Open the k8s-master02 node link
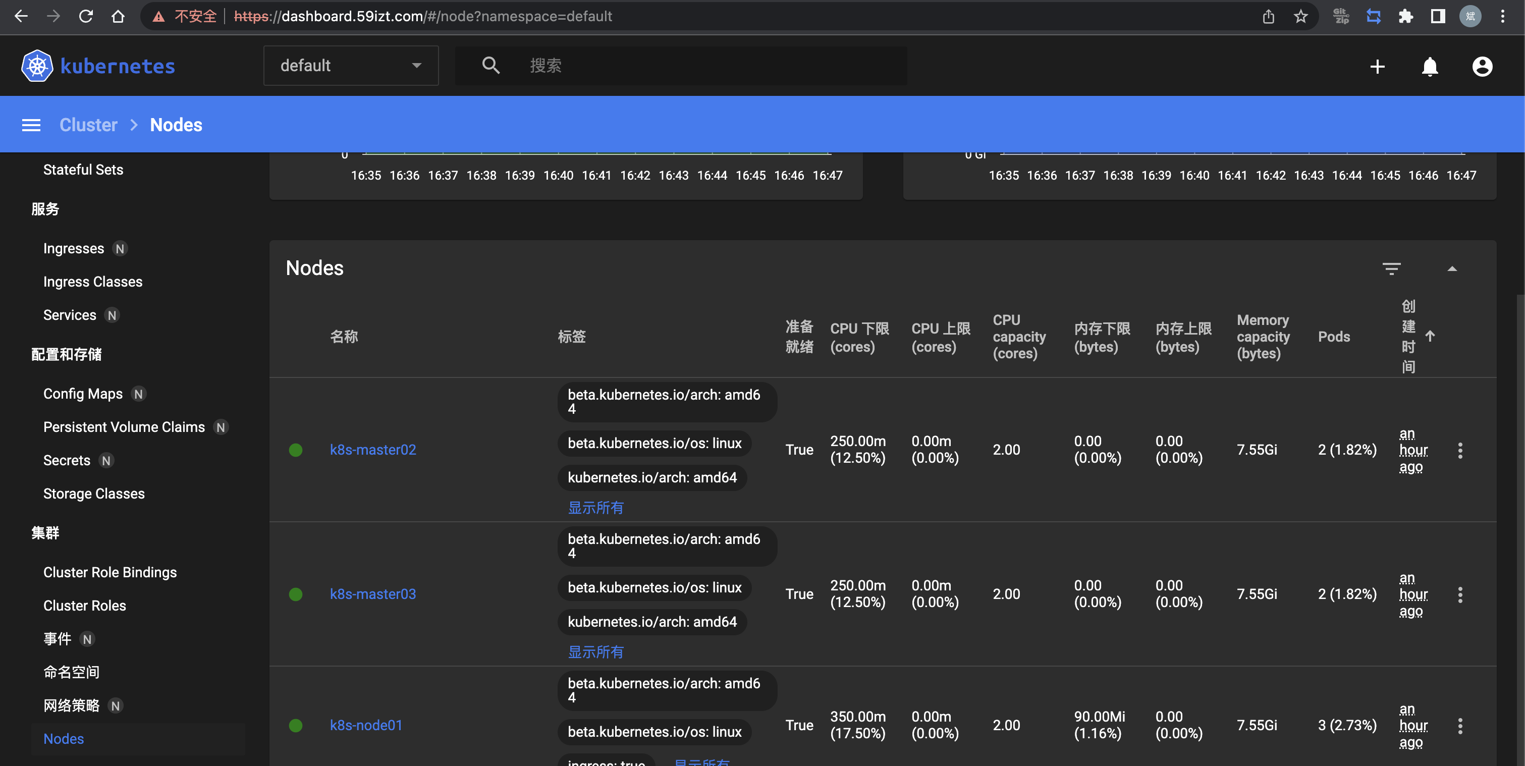Viewport: 1525px width, 766px height. click(x=372, y=450)
